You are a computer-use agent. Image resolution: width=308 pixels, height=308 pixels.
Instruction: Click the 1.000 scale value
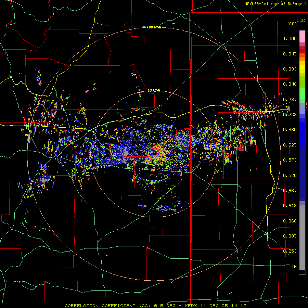point(290,38)
